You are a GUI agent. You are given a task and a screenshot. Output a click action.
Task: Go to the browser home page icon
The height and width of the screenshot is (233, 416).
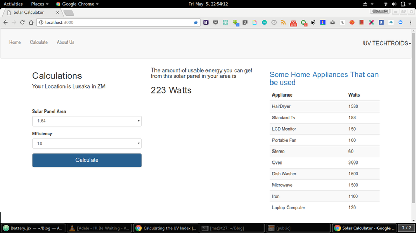click(31, 23)
